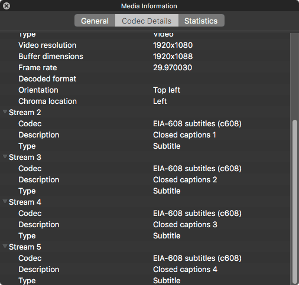Click the Chroma location label
The height and width of the screenshot is (285, 299).
(x=47, y=101)
